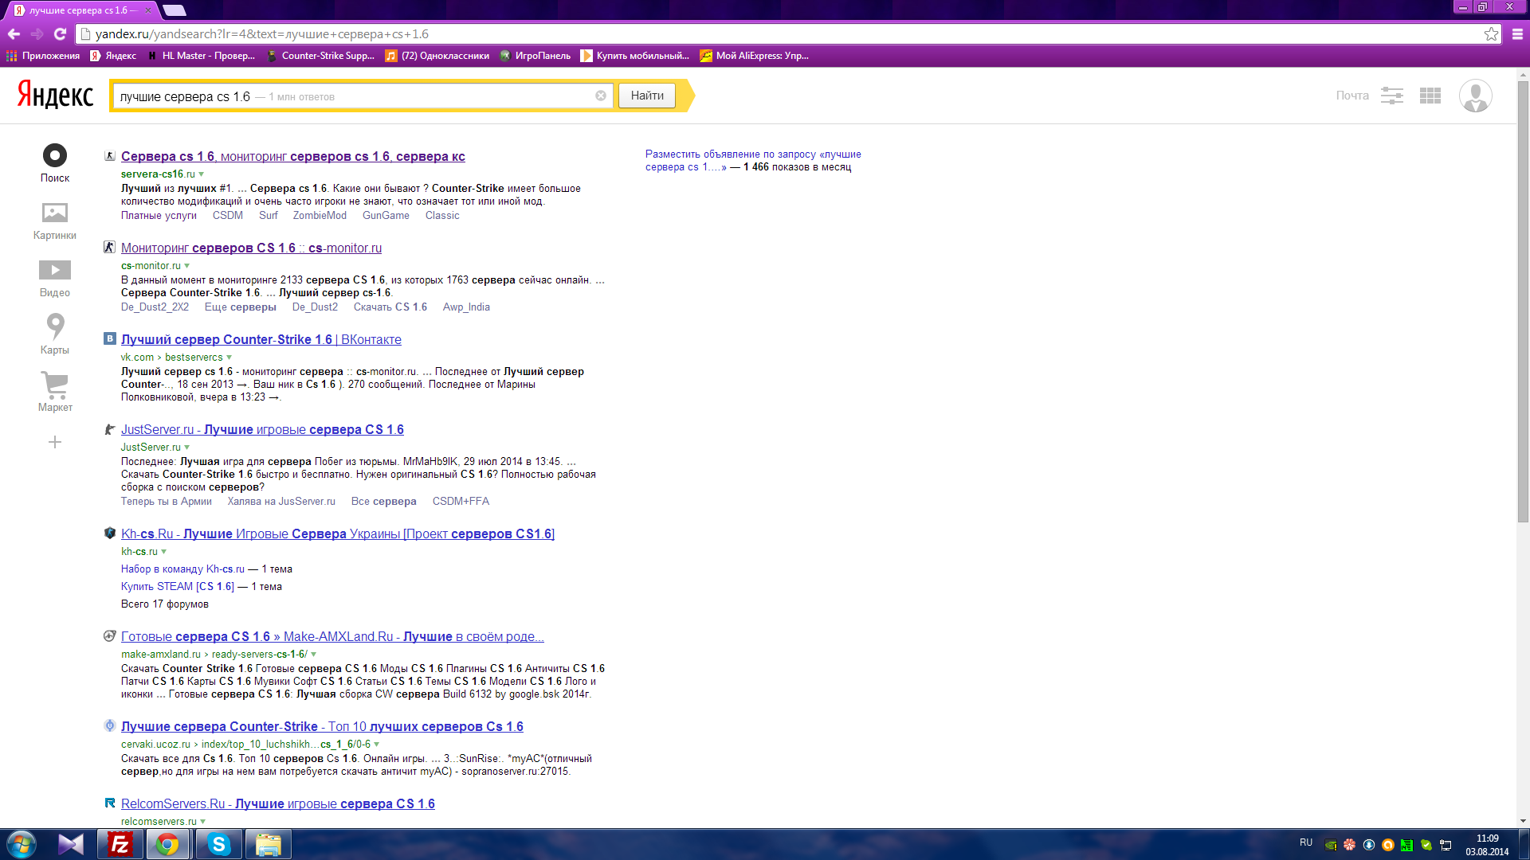Viewport: 1530px width, 860px height.
Task: Click the Приложения apps bookmark
Action: coord(43,56)
